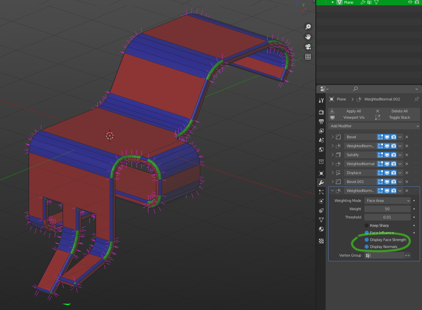Open the Render properties tab icon
Screen dimensions: 422x310
(x=321, y=112)
